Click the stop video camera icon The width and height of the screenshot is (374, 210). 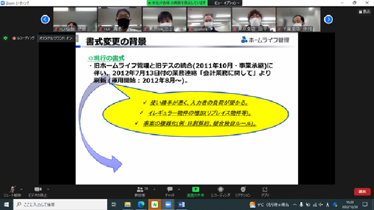coord(38,189)
